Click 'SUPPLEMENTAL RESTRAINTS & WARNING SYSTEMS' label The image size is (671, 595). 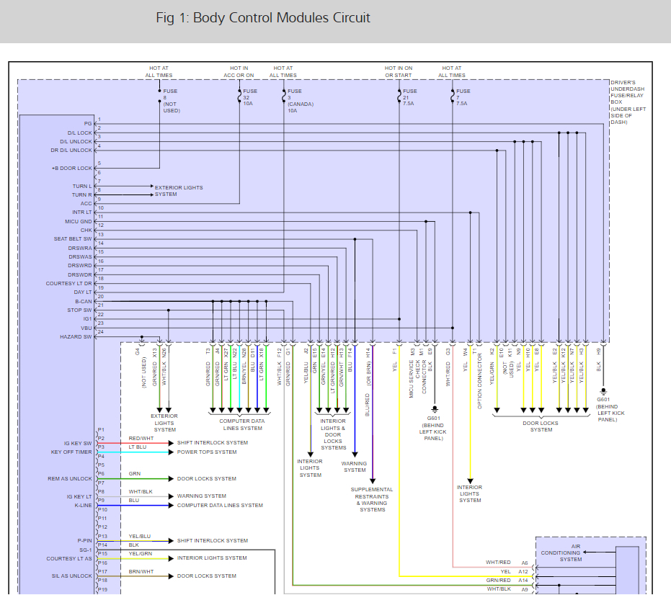[x=372, y=499]
